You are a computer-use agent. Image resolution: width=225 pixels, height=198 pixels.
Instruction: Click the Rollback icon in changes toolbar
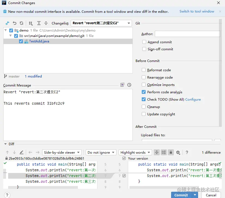(14, 23)
